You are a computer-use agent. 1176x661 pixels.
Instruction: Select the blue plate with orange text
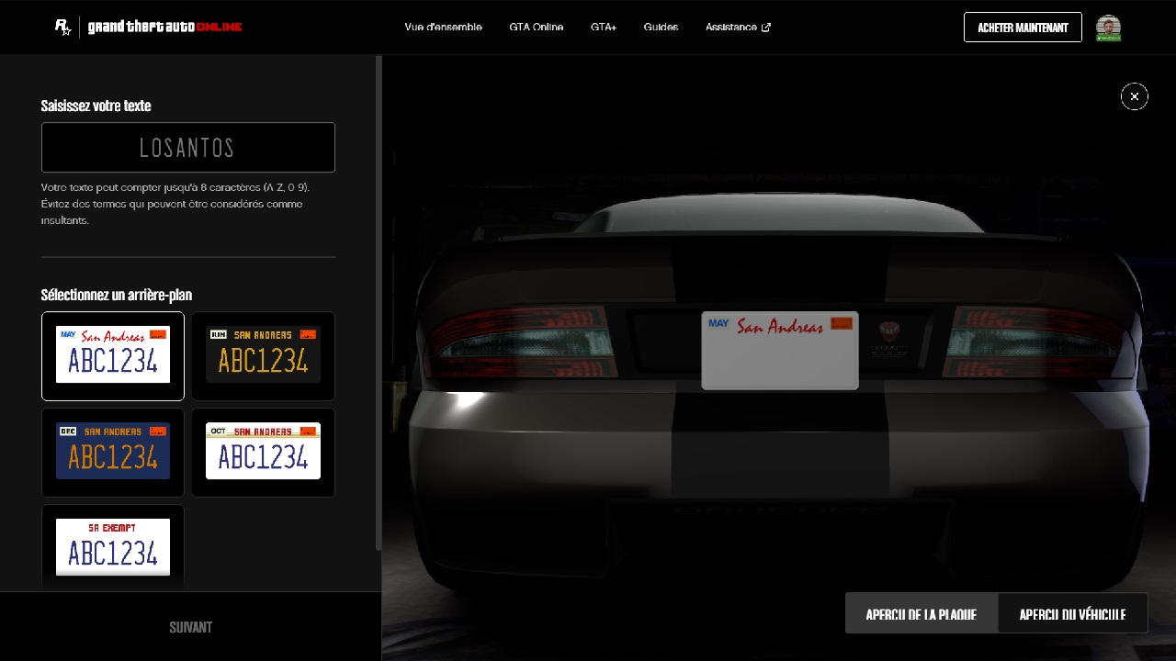113,452
